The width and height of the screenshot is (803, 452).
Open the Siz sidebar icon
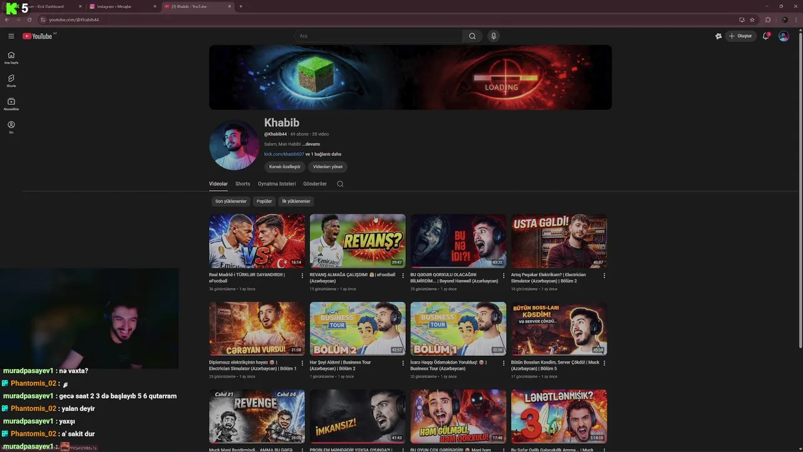(11, 127)
